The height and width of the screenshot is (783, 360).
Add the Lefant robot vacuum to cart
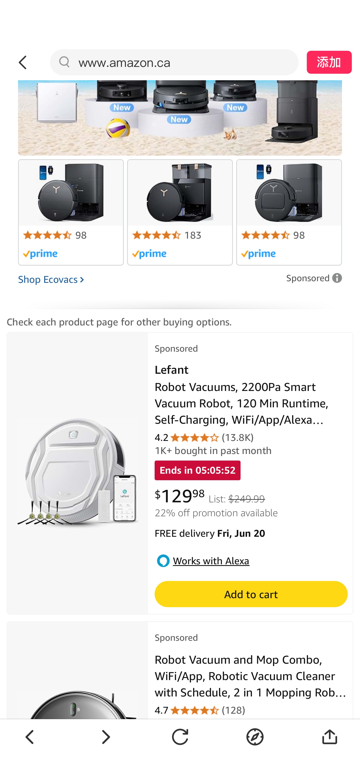tap(250, 594)
